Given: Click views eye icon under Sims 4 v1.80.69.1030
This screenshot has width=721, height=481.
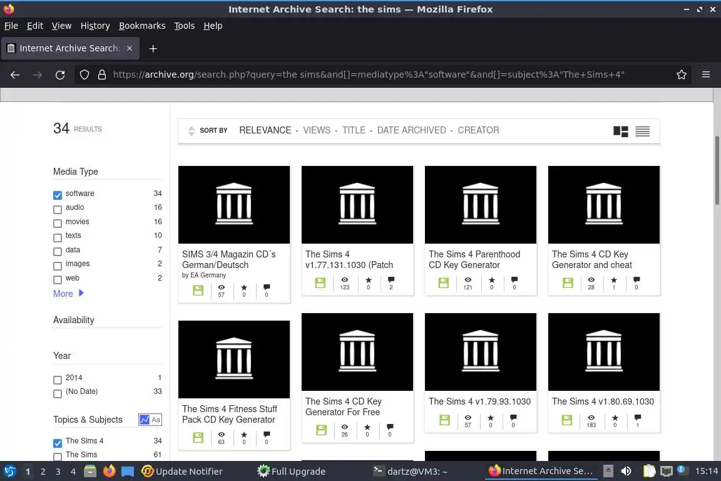Looking at the screenshot, I should [591, 418].
